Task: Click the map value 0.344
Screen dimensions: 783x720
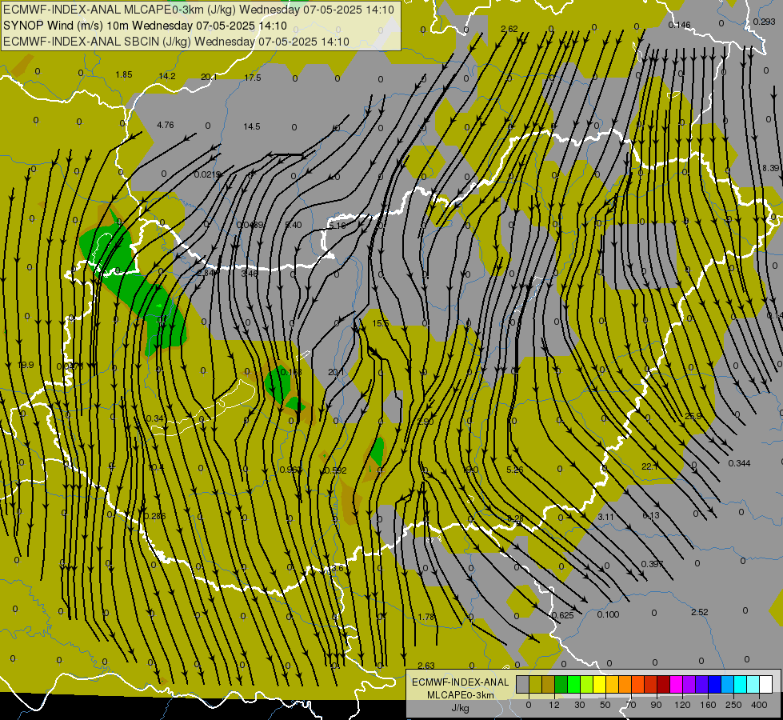Action: point(740,464)
